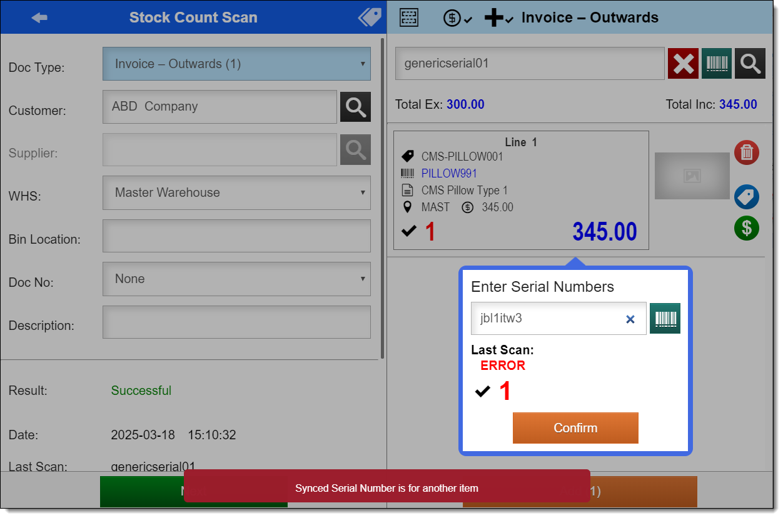This screenshot has height=518, width=783.
Task: Scan serial number using popup barcode icon
Action: (x=665, y=319)
